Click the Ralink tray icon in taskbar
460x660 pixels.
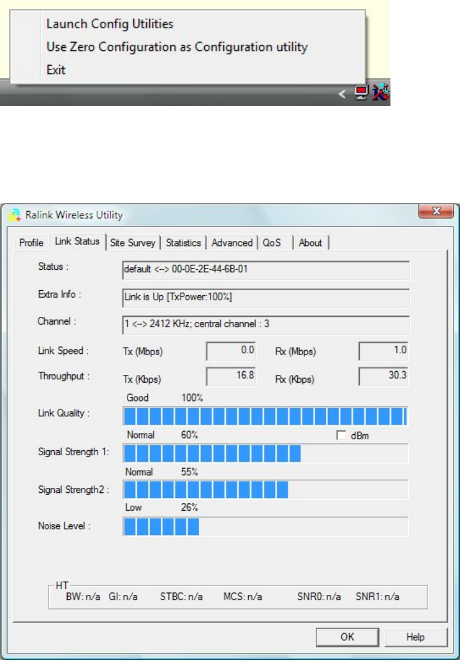tap(381, 92)
